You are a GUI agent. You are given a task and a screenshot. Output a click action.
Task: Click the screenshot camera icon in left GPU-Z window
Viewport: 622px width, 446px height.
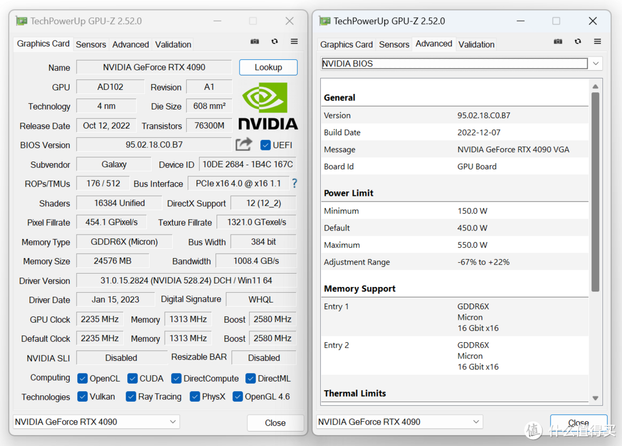(x=255, y=41)
